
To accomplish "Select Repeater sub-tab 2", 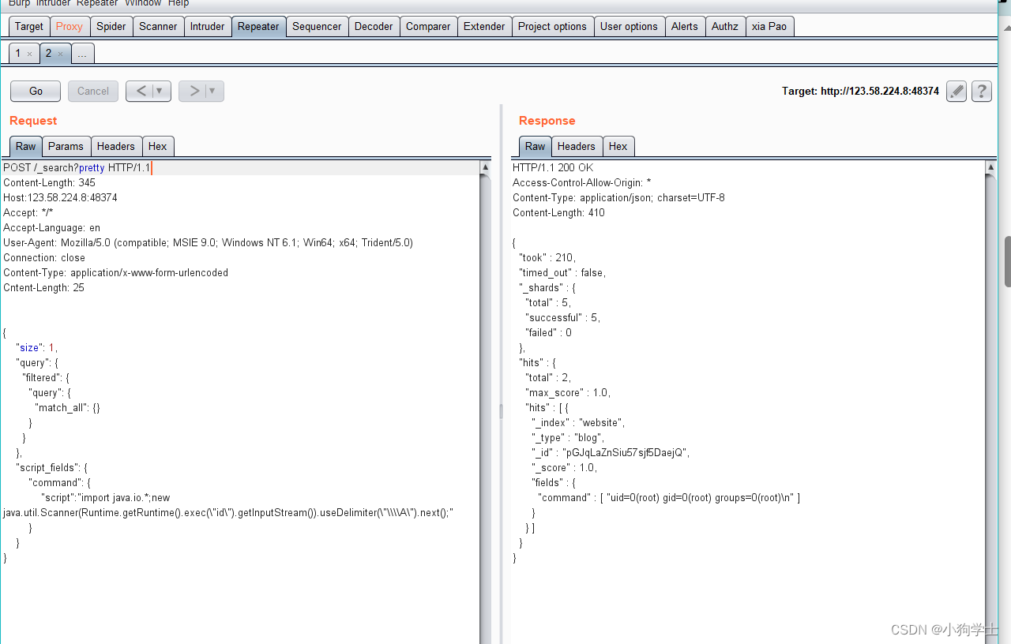I will (48, 54).
